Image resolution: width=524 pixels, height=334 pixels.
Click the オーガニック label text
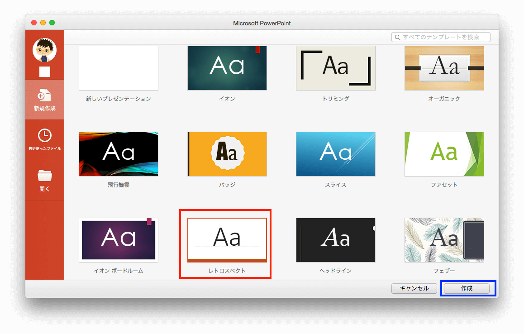444,99
